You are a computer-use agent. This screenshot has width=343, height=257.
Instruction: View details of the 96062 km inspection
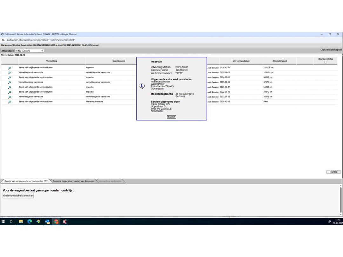tap(10, 78)
